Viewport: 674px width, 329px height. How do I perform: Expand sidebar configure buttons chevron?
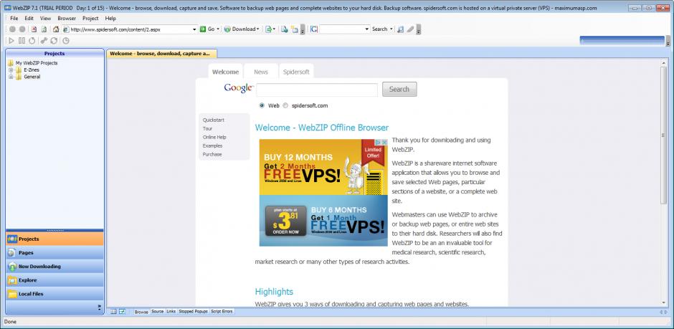pyautogui.click(x=99, y=307)
